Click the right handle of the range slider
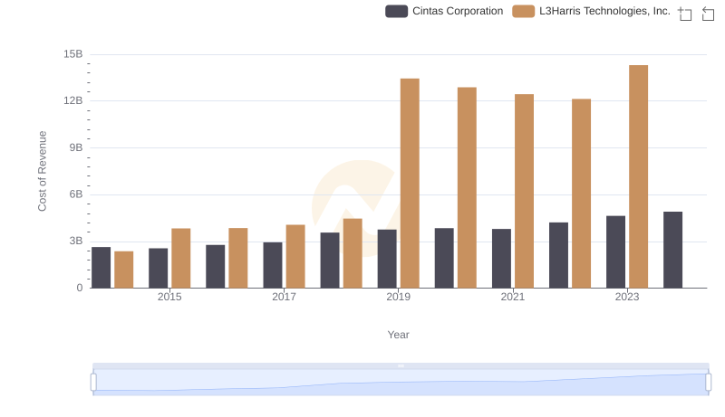This screenshot has width=725, height=417. tap(708, 383)
